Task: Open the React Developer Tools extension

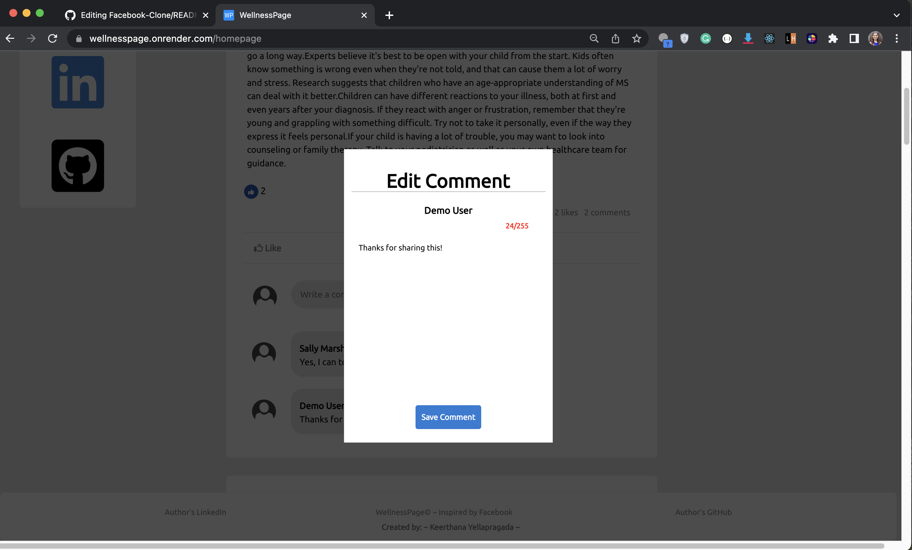Action: tap(769, 38)
